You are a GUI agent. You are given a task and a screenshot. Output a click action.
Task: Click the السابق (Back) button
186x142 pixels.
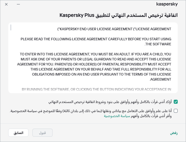coord(18,133)
